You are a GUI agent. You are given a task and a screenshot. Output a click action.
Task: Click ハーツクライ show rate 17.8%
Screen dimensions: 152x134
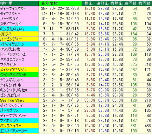point(118,19)
